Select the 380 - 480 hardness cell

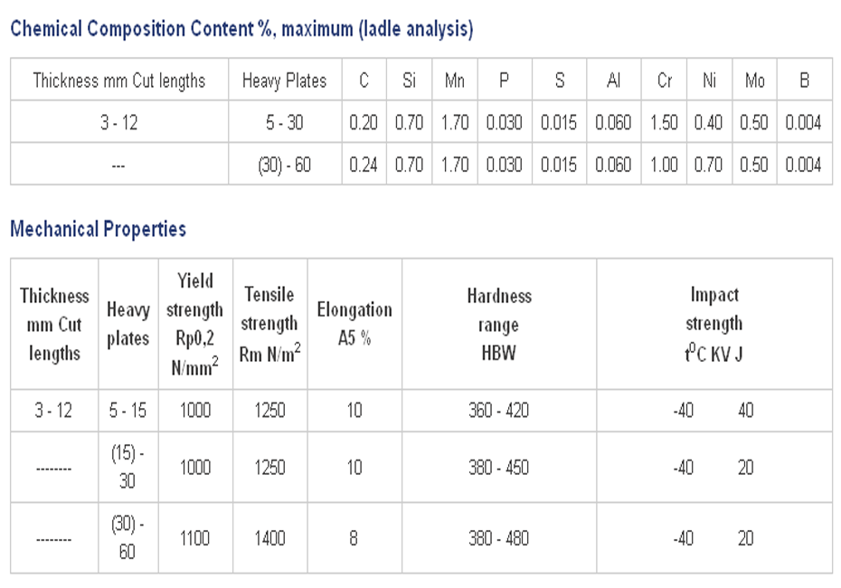[x=499, y=538]
